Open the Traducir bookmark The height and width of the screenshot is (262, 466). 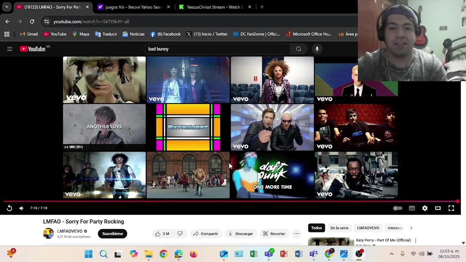[x=106, y=34]
